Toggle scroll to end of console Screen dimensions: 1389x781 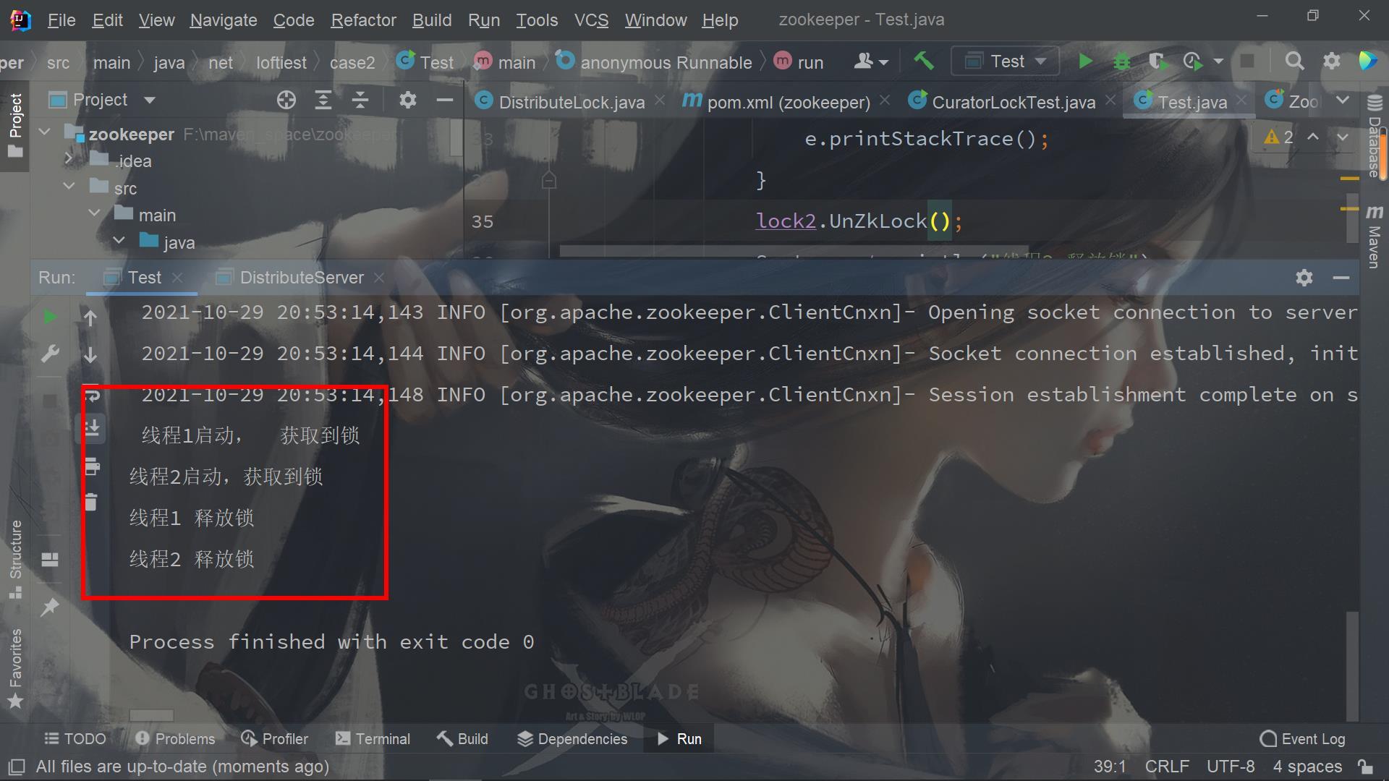(92, 428)
